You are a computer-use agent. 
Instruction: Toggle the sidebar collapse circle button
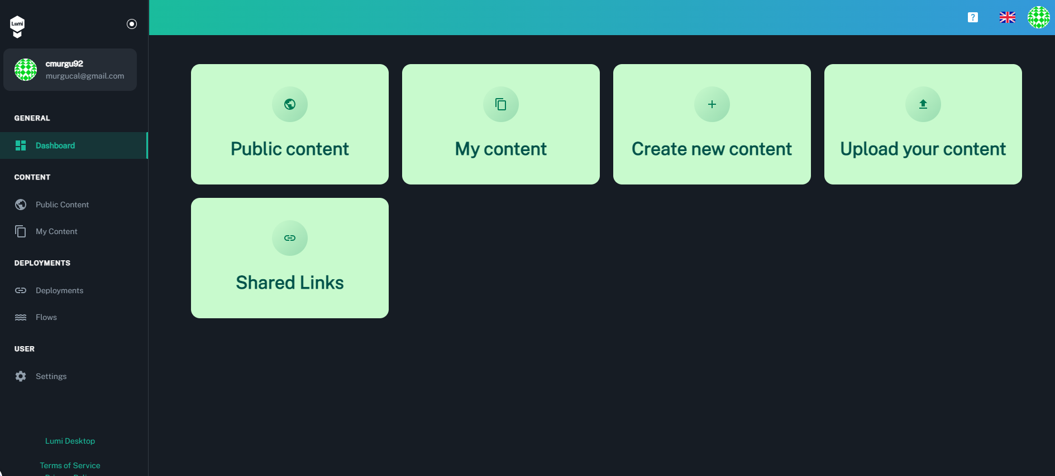tap(132, 24)
